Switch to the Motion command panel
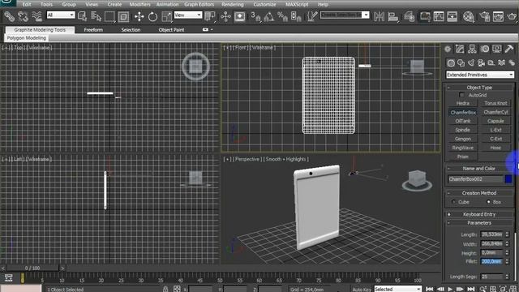Image resolution: width=519 pixels, height=292 pixels. pos(485,49)
